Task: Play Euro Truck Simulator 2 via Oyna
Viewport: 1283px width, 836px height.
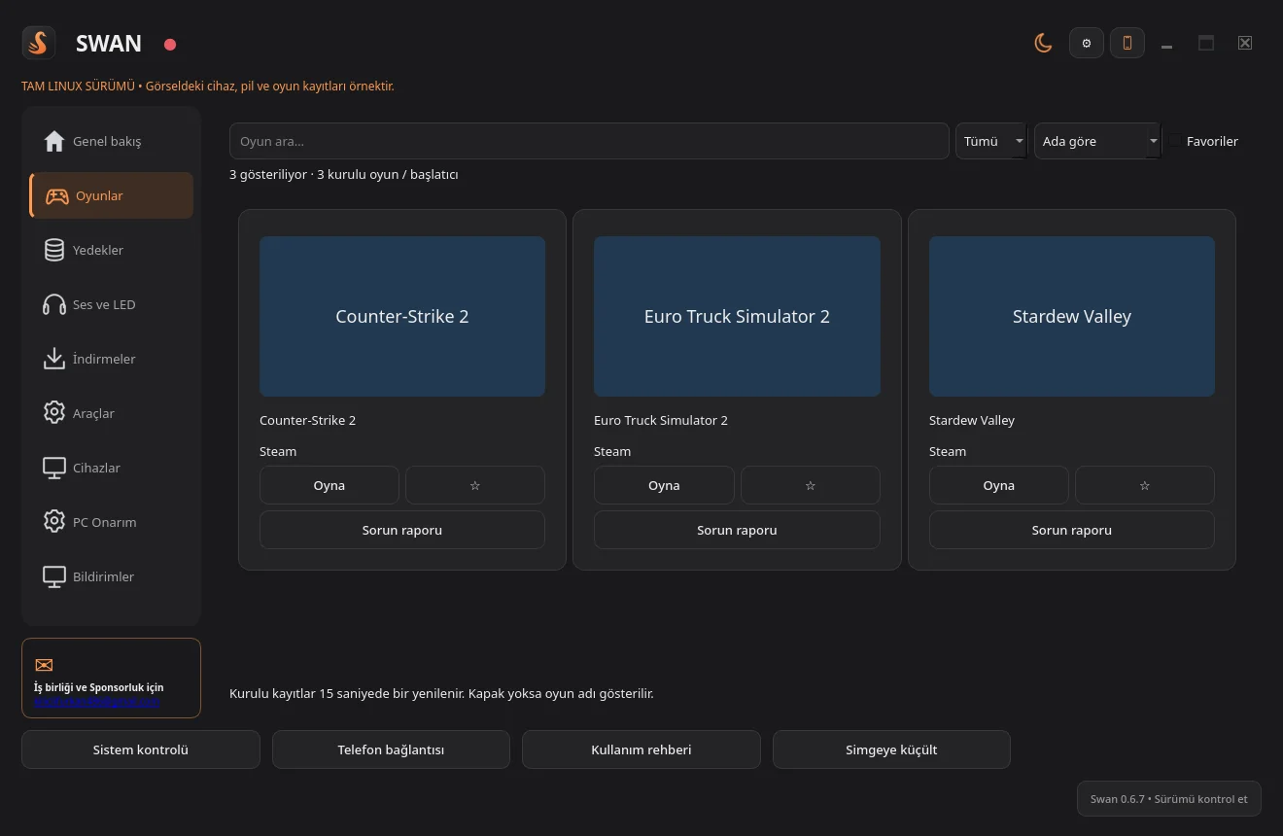Action: (x=664, y=485)
